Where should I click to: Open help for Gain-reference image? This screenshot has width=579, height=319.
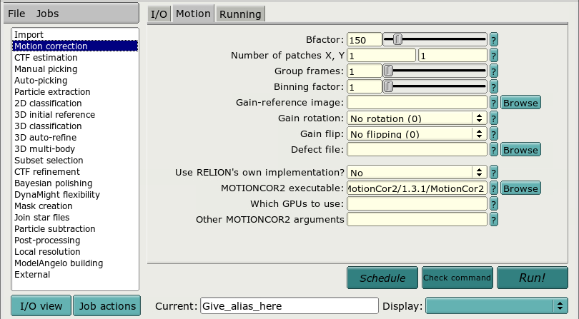[494, 102]
